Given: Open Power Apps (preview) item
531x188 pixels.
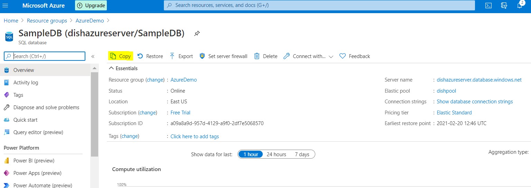Looking at the screenshot, I should point(45,173).
